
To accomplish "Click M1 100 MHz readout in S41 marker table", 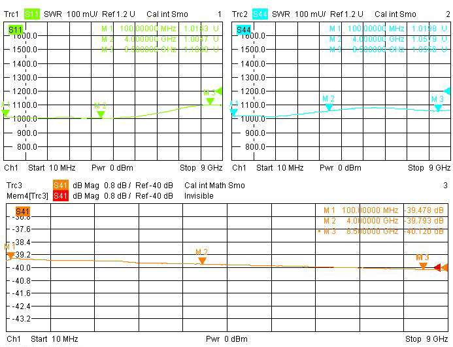I will 384,210.
